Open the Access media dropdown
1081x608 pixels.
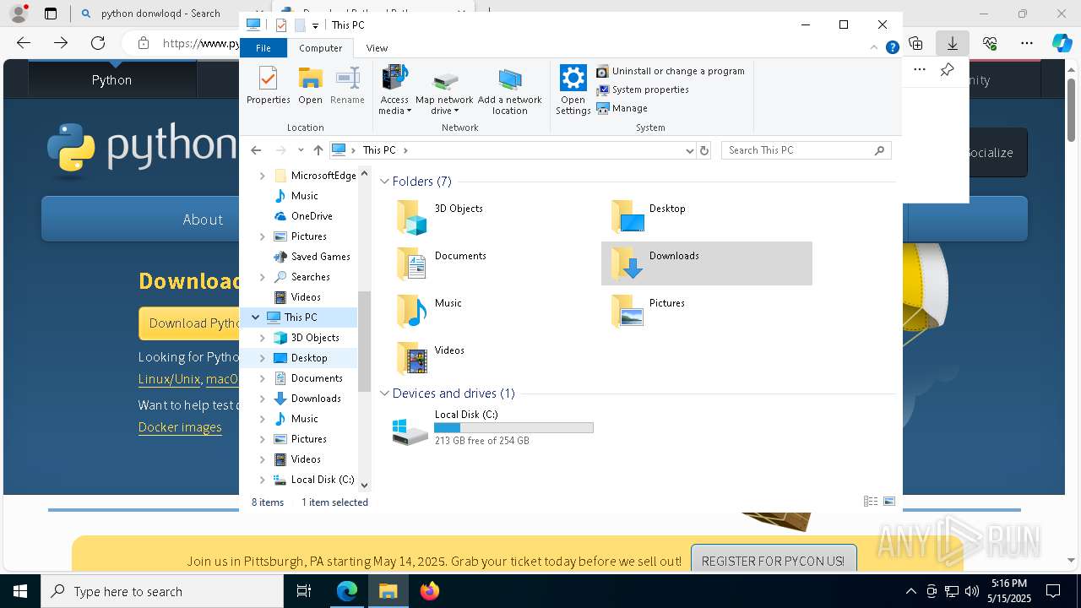point(394,90)
